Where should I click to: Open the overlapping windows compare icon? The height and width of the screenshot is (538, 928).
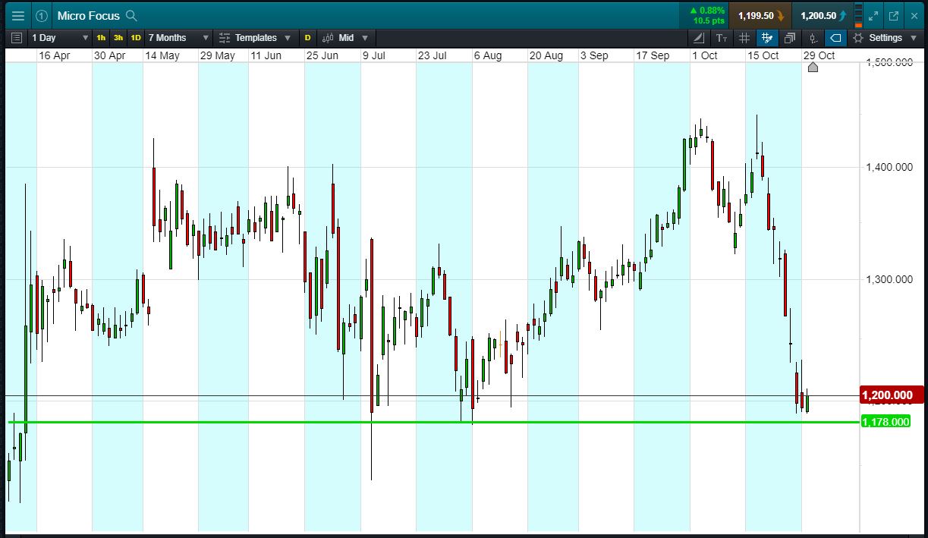click(790, 37)
